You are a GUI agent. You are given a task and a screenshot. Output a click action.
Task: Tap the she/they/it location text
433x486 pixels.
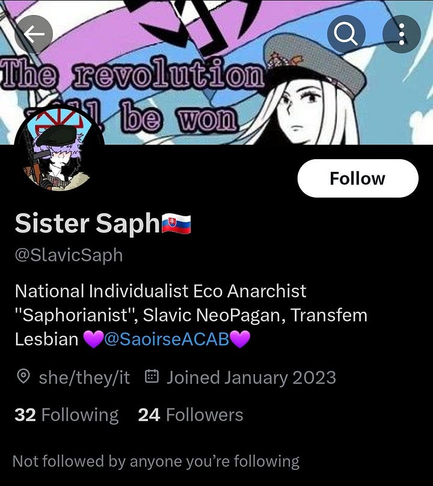point(84,377)
